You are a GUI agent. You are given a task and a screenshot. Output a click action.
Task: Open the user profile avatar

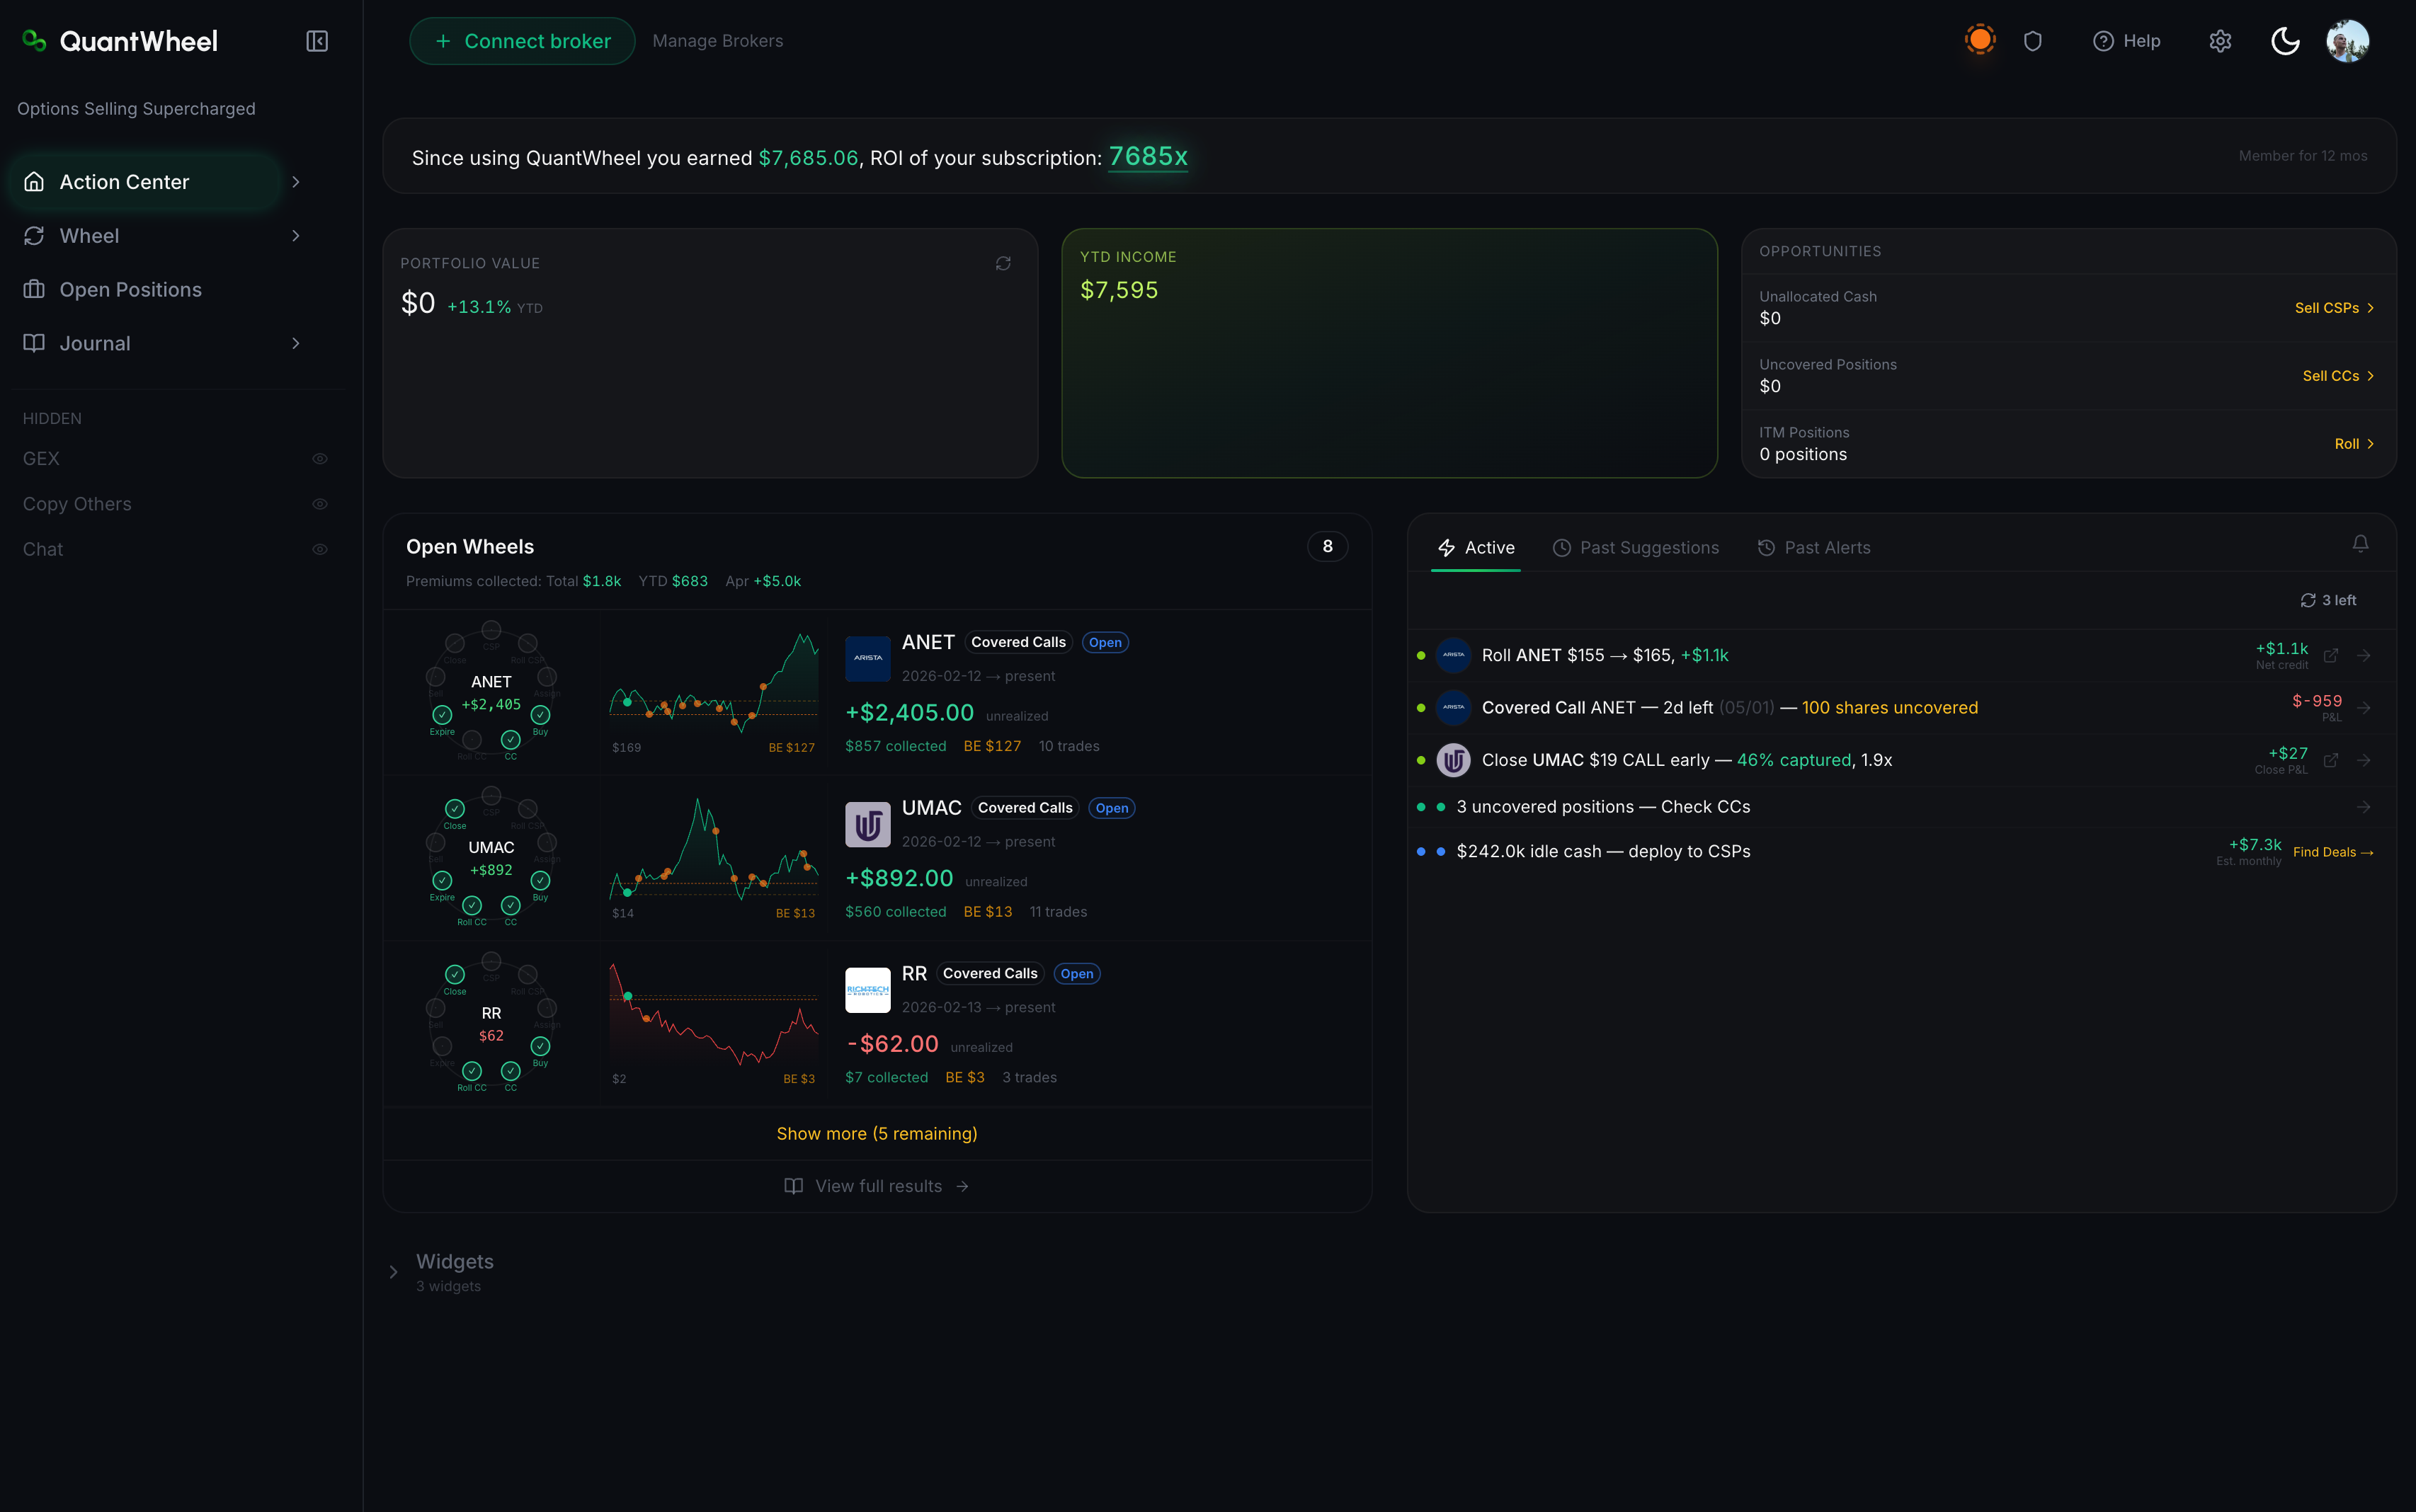coord(2347,41)
